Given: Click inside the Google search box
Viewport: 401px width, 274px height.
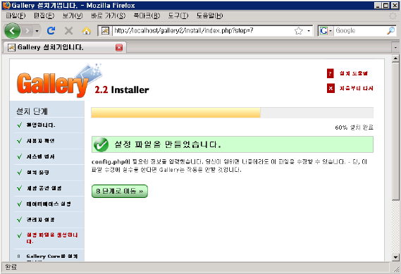Looking at the screenshot, I should point(360,31).
